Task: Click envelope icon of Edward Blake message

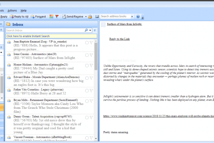Action: tap(9, 77)
